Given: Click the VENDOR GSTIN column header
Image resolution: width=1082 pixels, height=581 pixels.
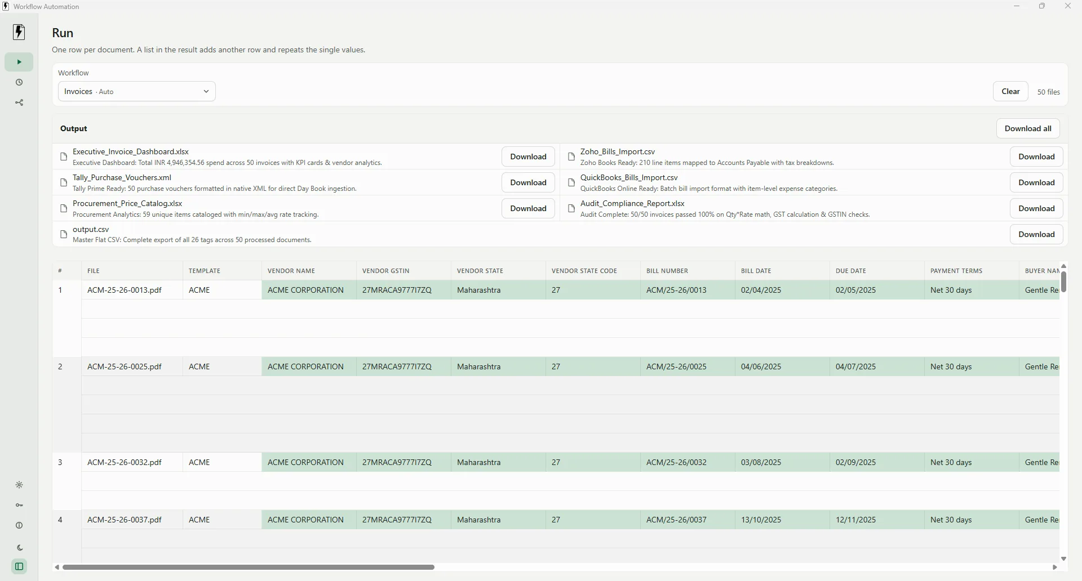Looking at the screenshot, I should point(403,271).
